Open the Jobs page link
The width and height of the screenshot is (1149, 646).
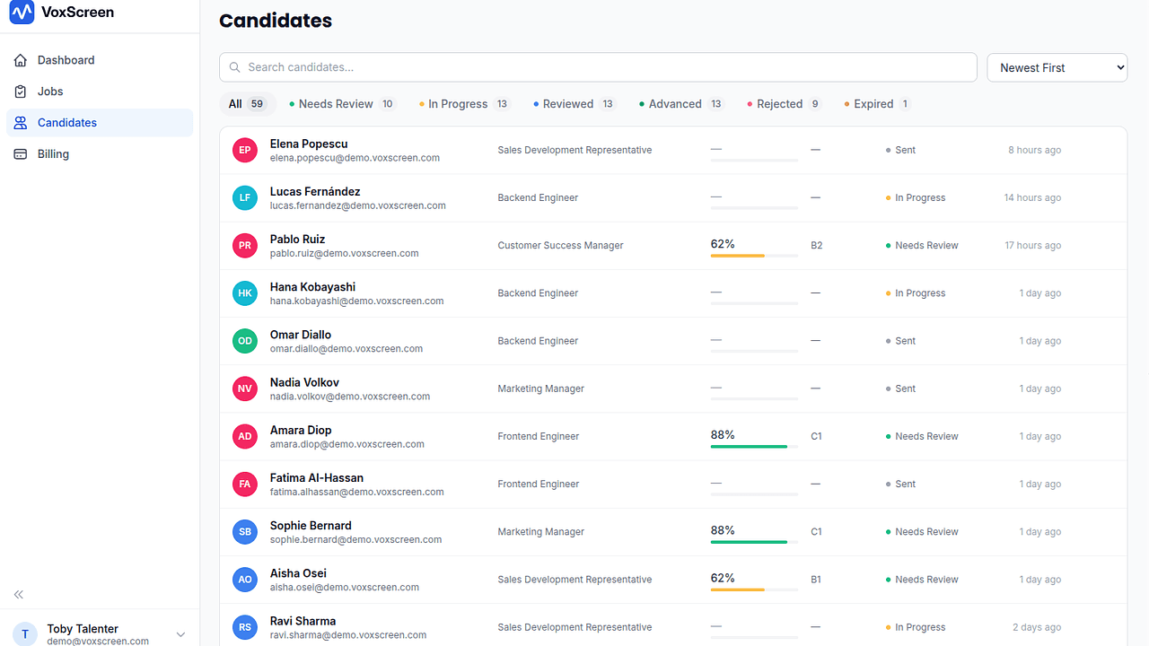100,92
